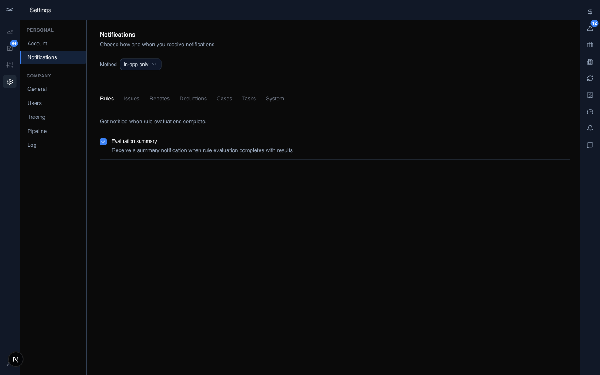Open the Method dropdown showing In-app only
This screenshot has width=600, height=375.
tap(140, 65)
